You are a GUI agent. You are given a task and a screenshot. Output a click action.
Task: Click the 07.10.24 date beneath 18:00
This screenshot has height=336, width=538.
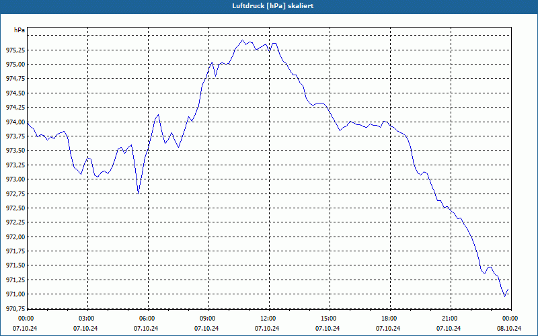pos(388,329)
